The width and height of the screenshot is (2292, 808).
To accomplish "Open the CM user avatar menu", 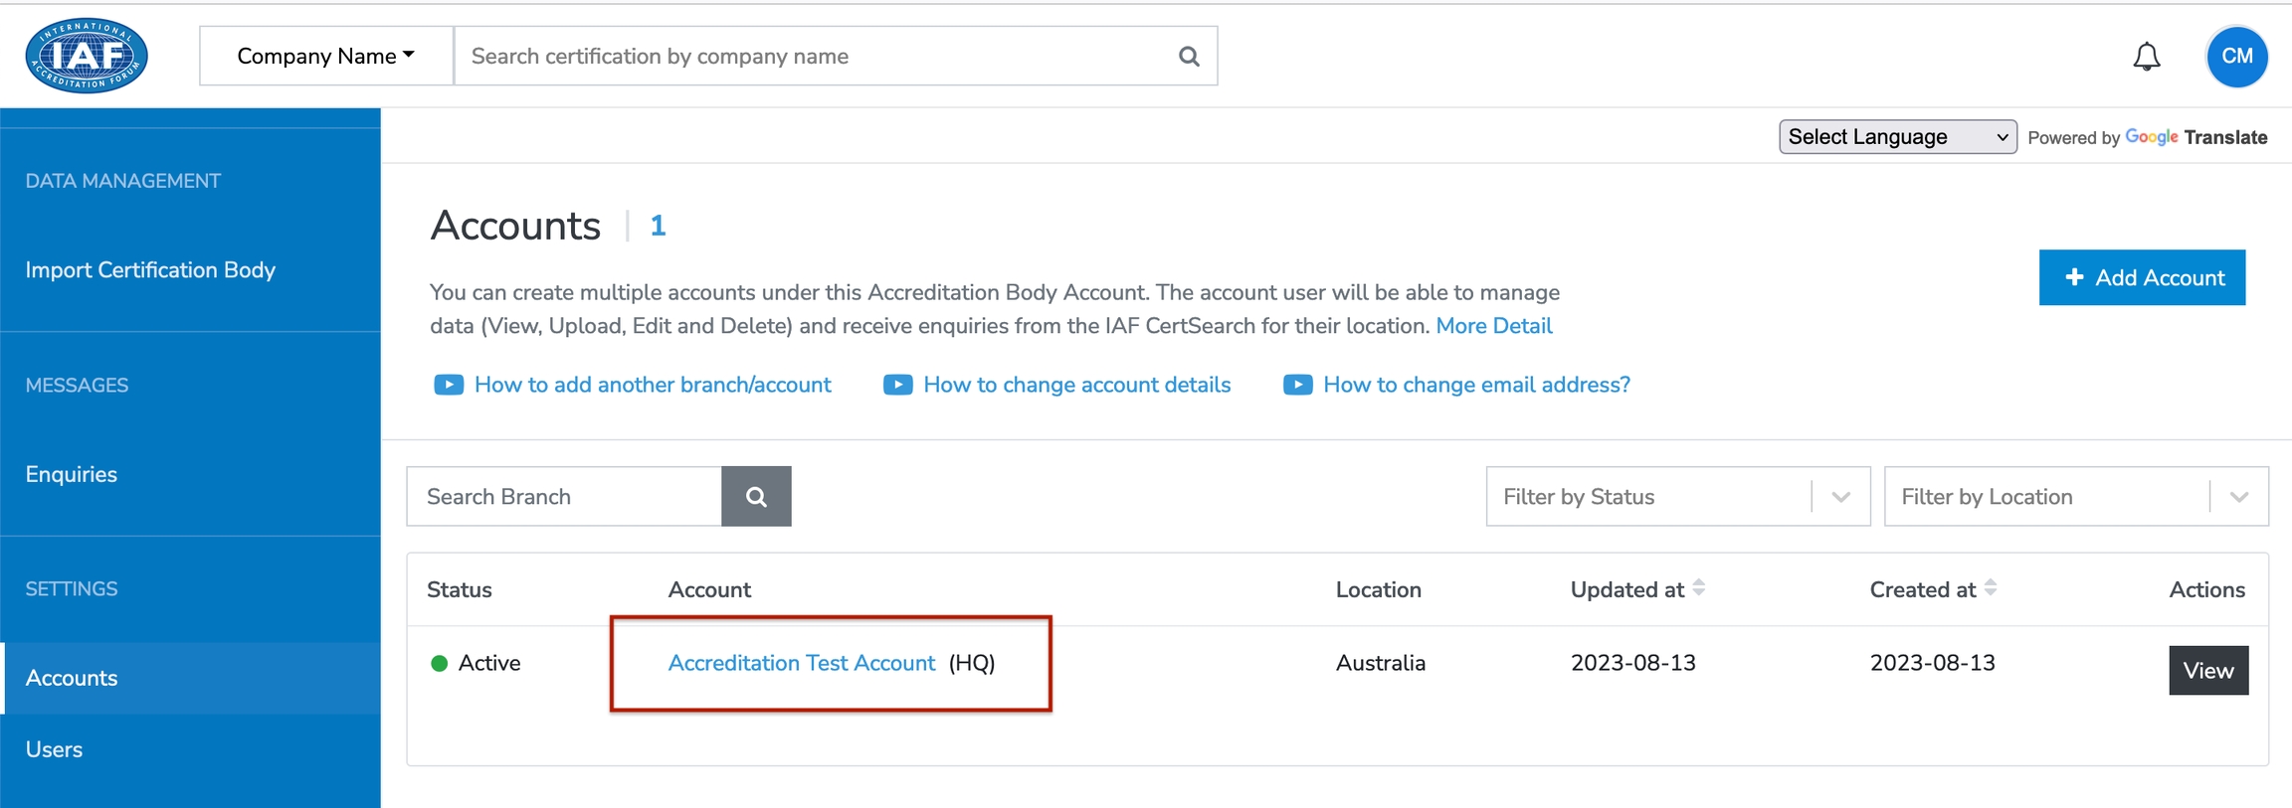I will [x=2236, y=57].
